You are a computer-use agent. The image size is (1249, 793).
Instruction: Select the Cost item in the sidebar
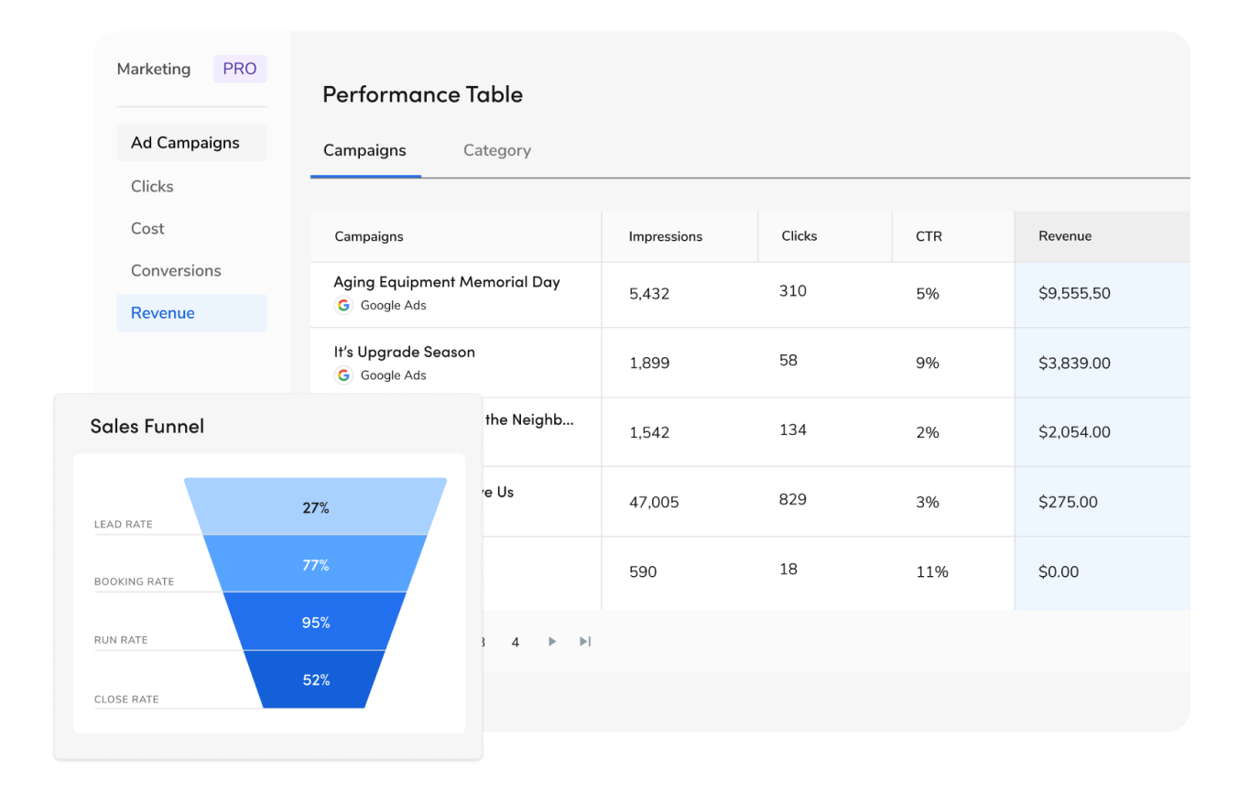pyautogui.click(x=147, y=228)
